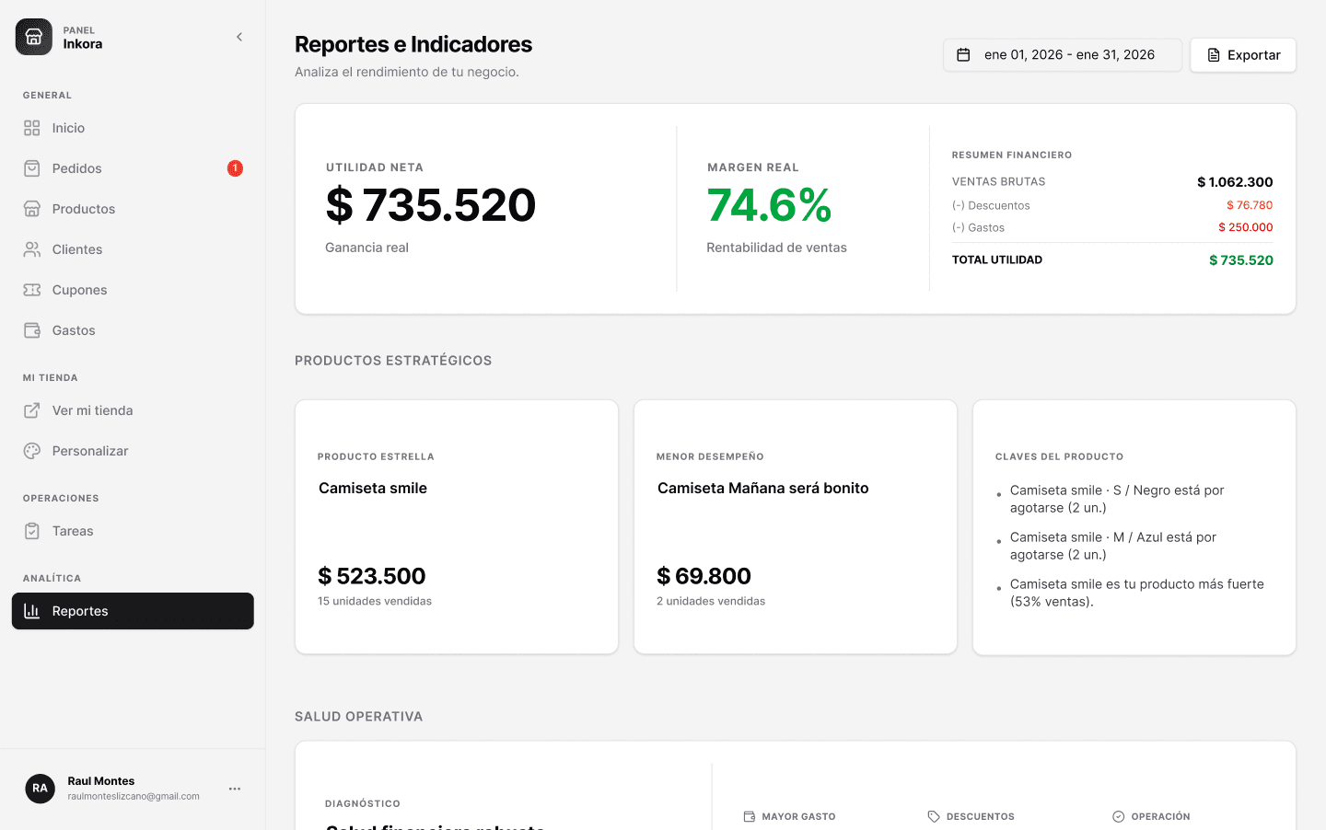
Task: Collapse the sidebar with the chevron arrow
Action: (x=238, y=37)
